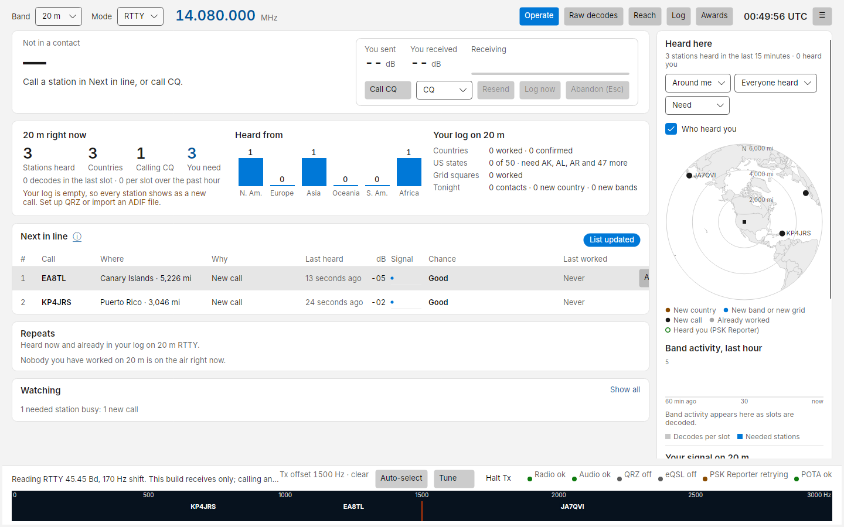The height and width of the screenshot is (527, 844).
Task: Click the Log now button
Action: (x=540, y=90)
